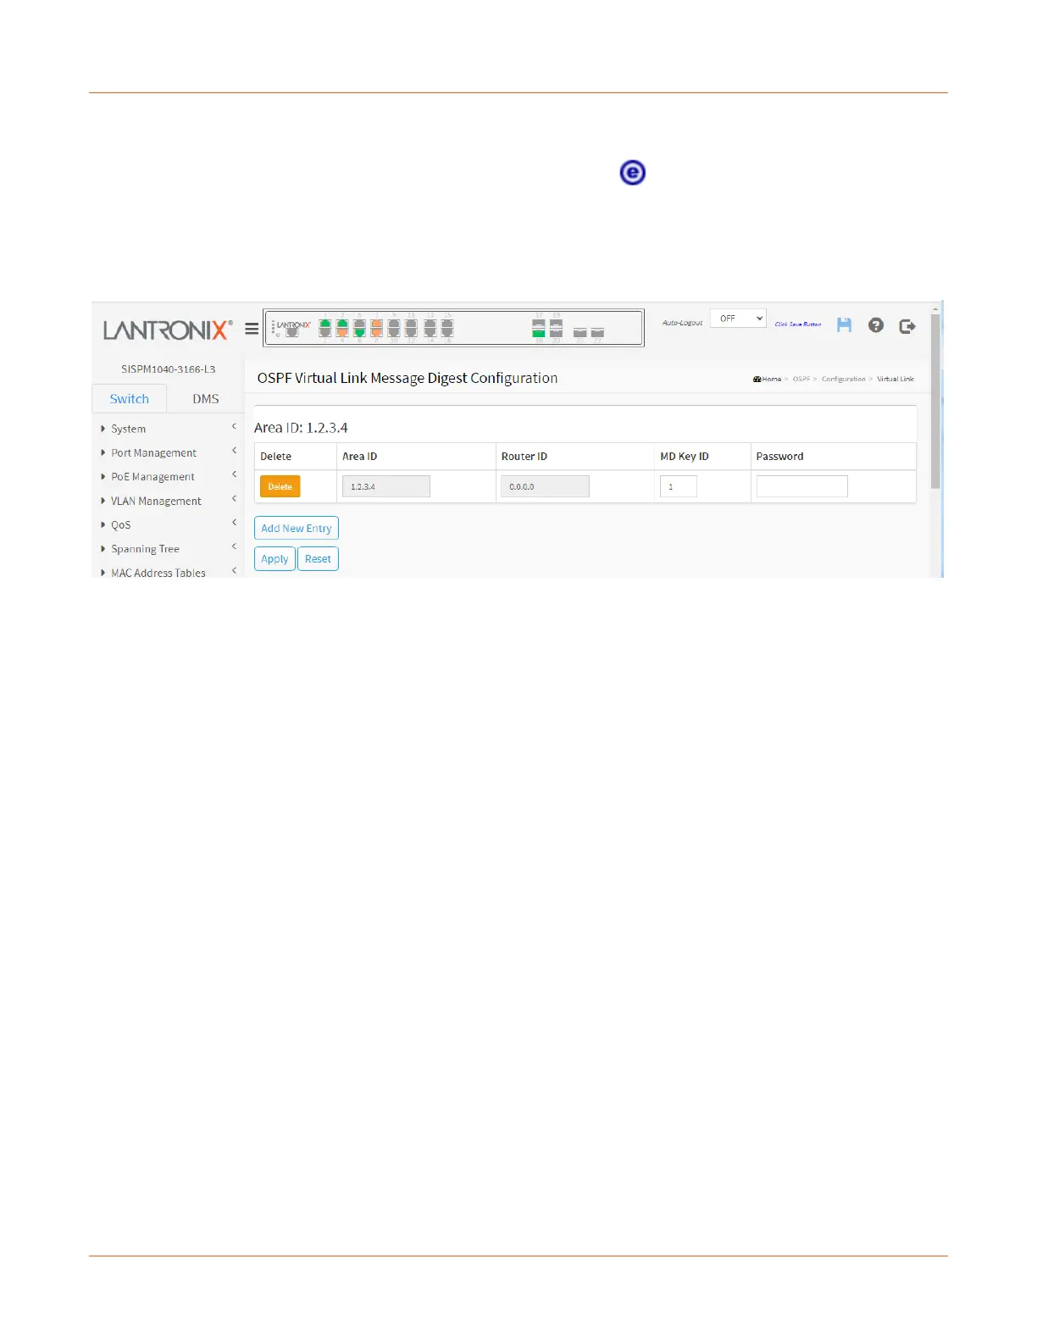
Task: Click the orange Delete button
Action: 280,487
